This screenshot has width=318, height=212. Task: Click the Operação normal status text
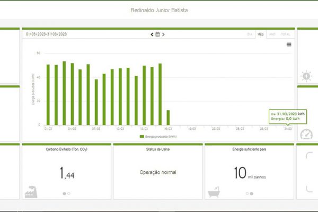point(158,172)
